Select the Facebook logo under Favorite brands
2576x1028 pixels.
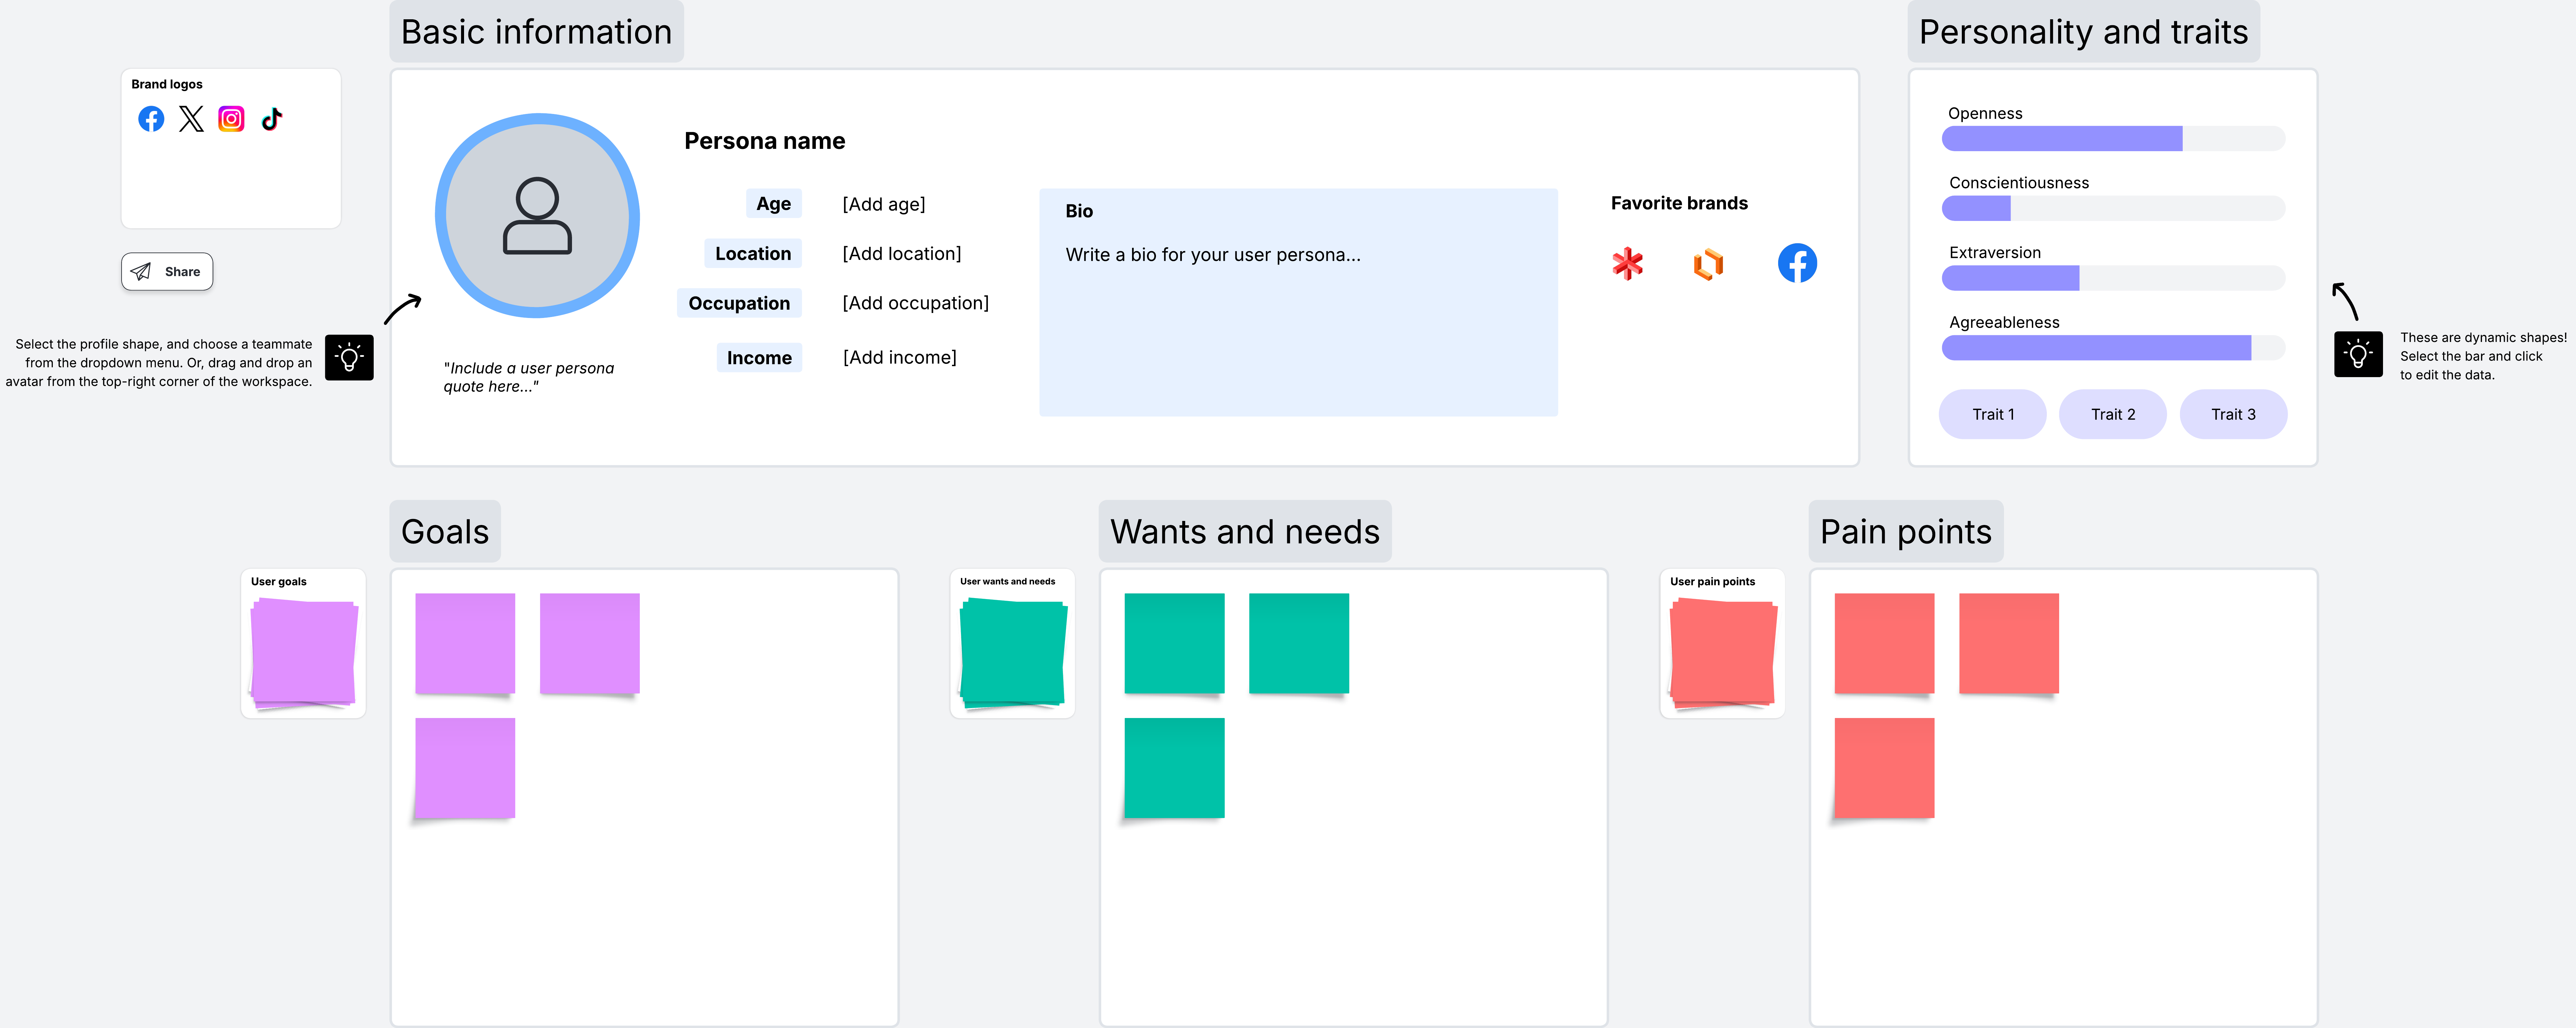click(1797, 263)
